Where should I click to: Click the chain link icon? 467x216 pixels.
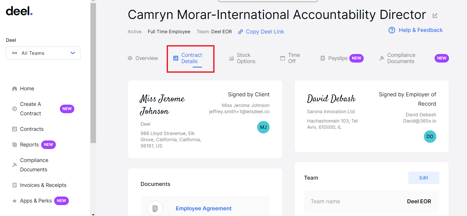(241, 32)
